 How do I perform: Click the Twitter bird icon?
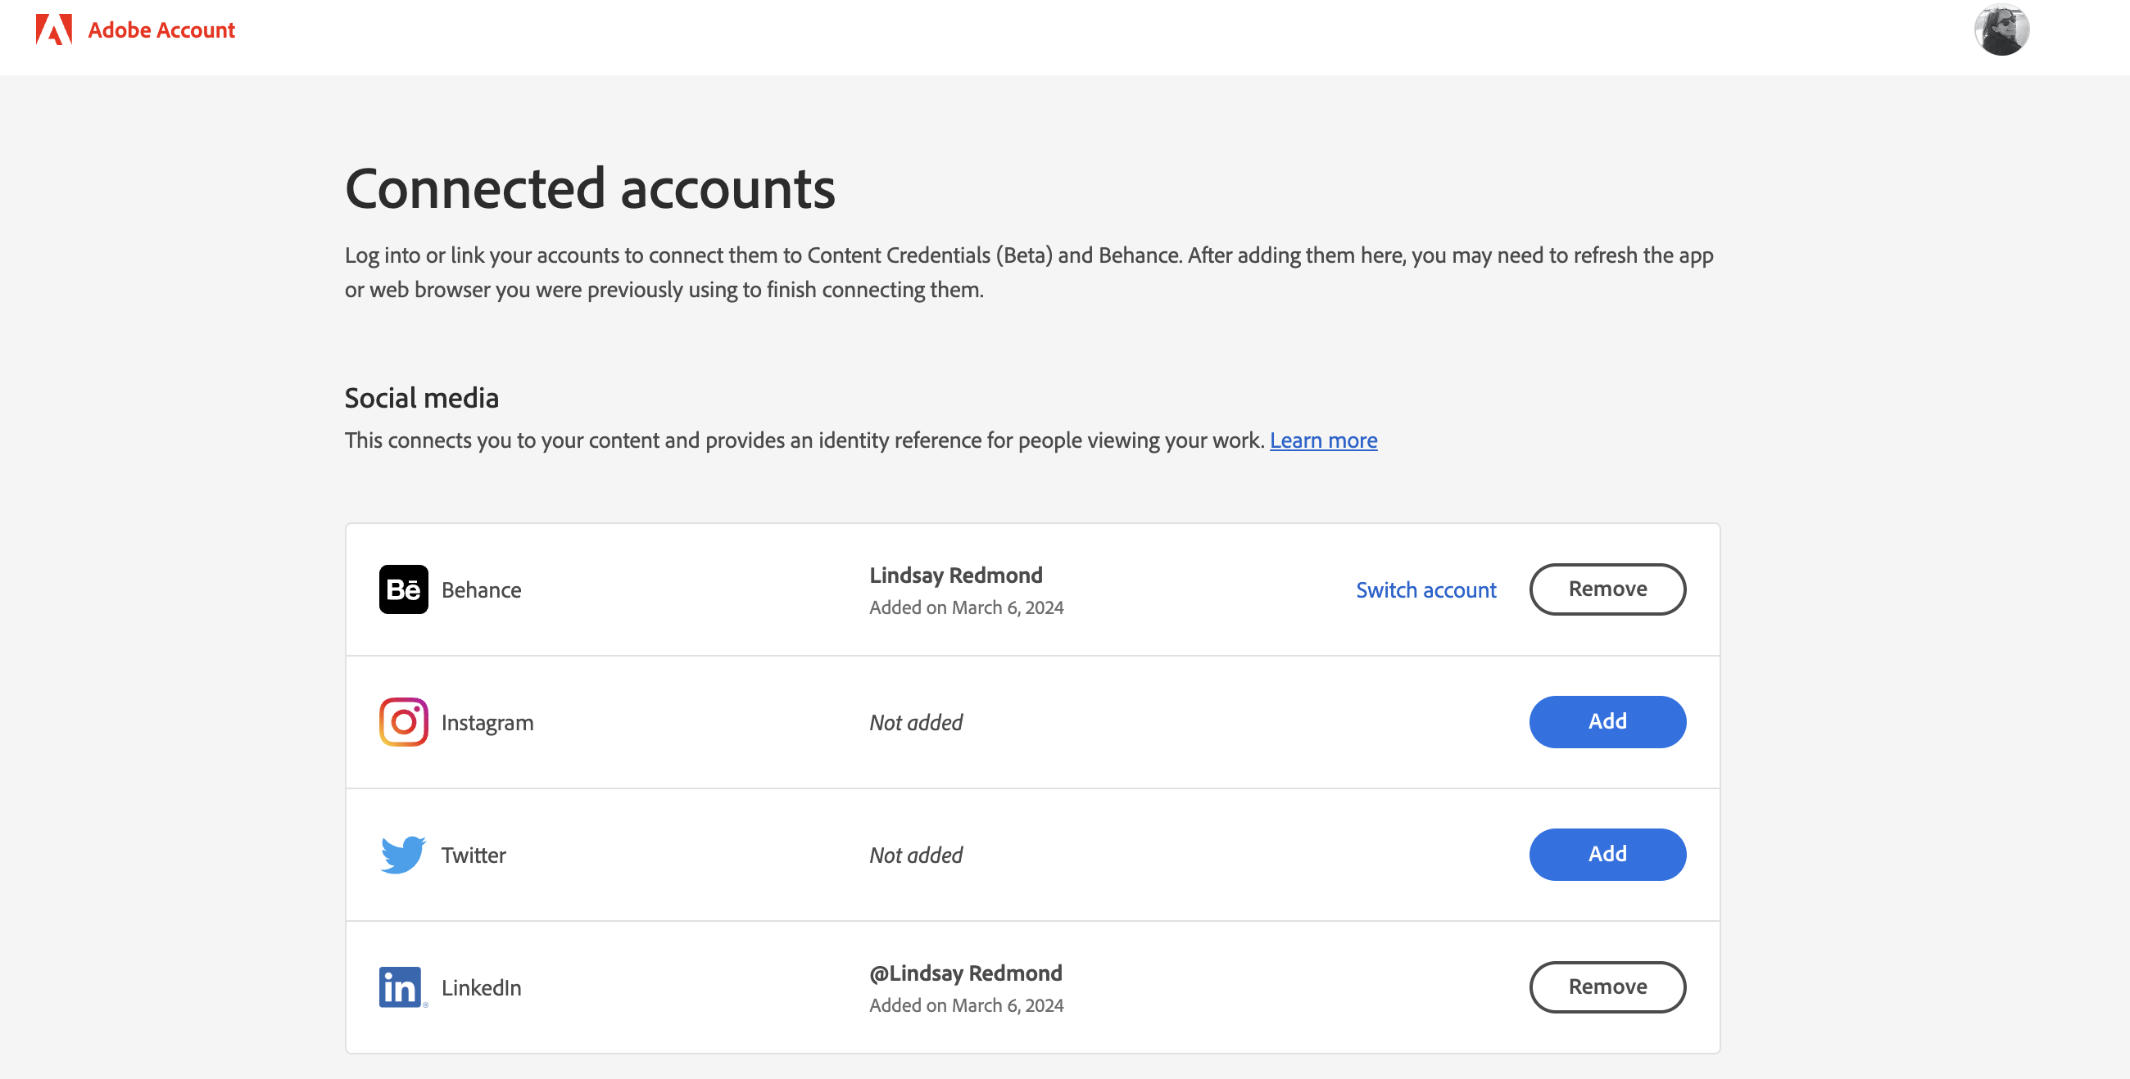click(404, 856)
